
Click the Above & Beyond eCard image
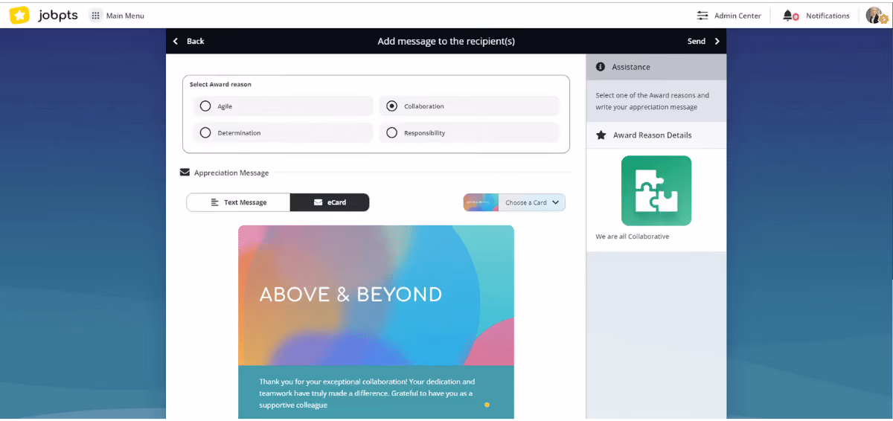tap(376, 295)
